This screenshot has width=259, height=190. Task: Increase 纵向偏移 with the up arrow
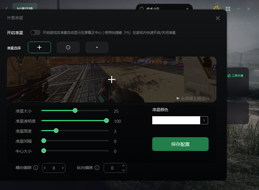123,166
